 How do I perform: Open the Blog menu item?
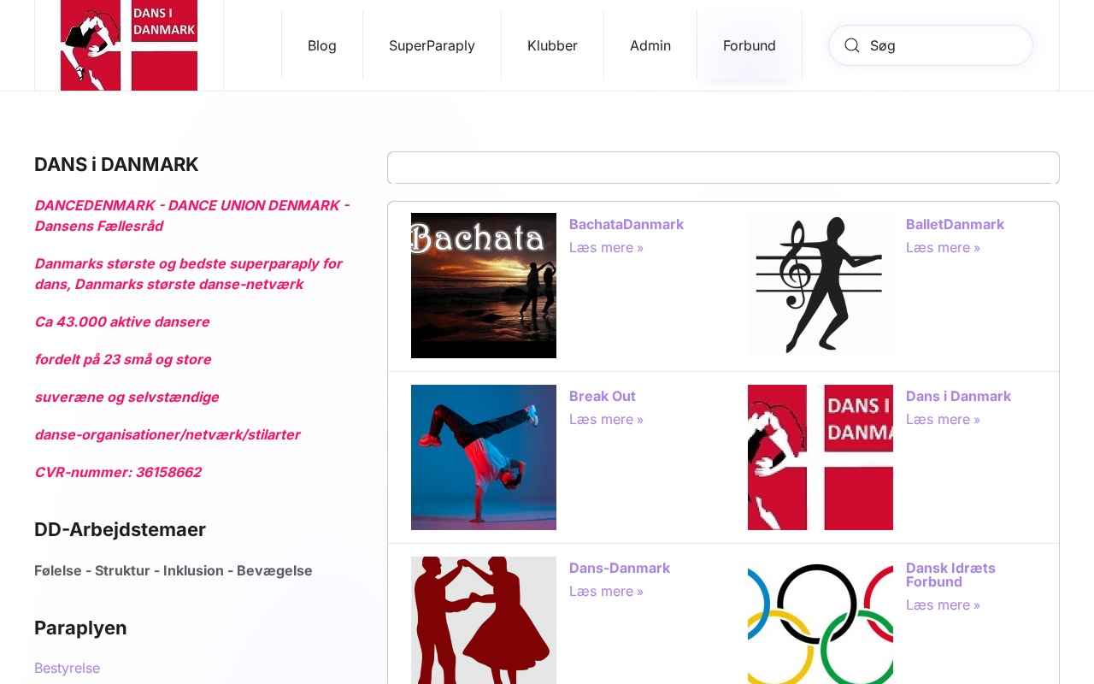tap(322, 45)
